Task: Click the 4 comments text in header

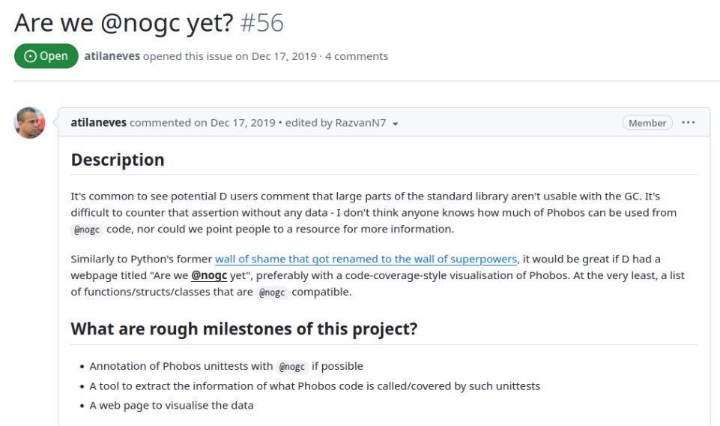Action: 357,56
